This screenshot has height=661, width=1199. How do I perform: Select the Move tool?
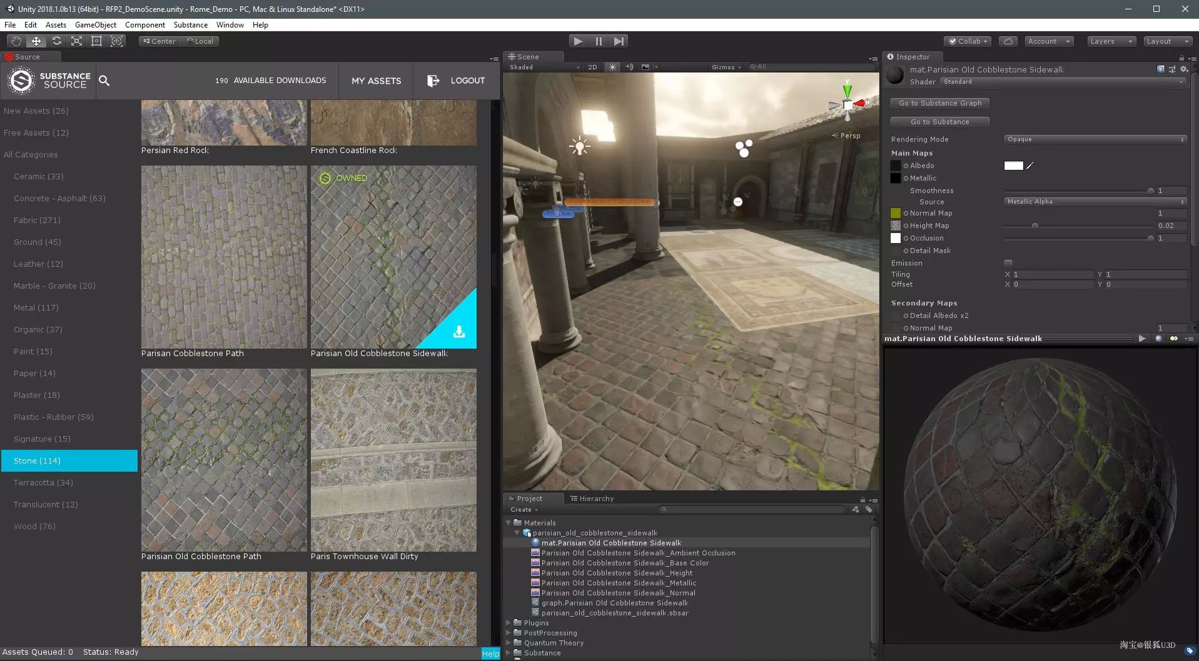(36, 41)
